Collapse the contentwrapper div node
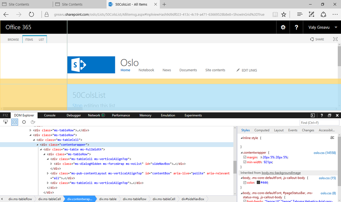This screenshot has width=341, height=202. point(37,145)
